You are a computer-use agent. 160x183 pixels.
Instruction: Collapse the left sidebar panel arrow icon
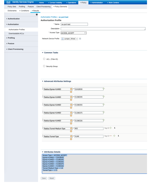click(x=37, y=15)
